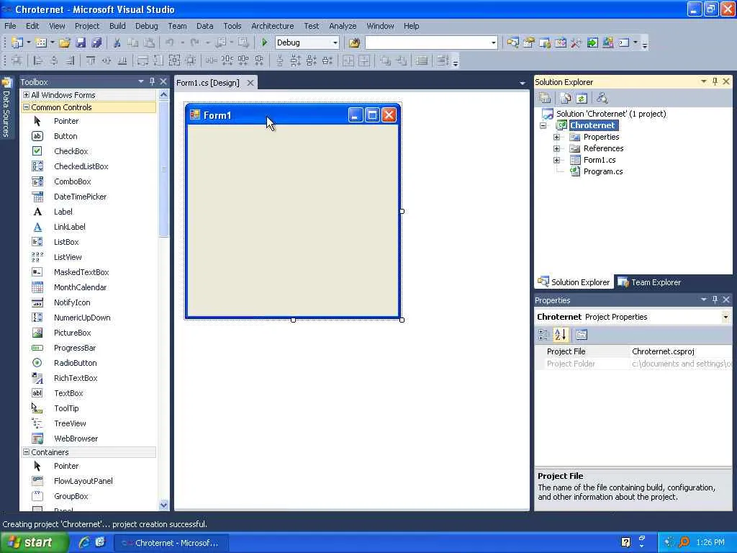Select the ProgressBar control in Toolbox
Screen dimensions: 737x553
75,348
